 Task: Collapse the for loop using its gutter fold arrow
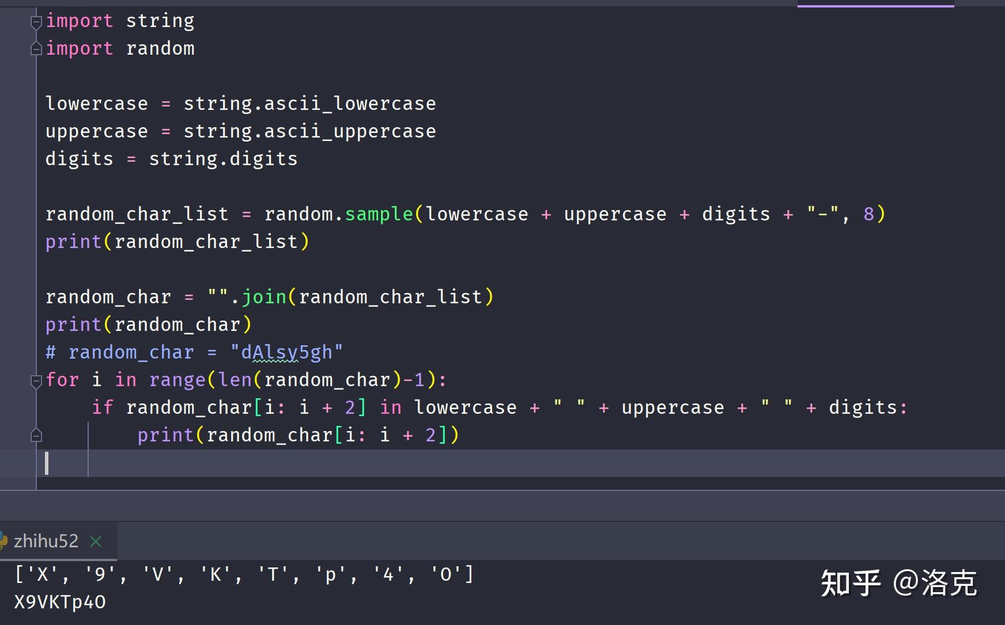(x=36, y=380)
